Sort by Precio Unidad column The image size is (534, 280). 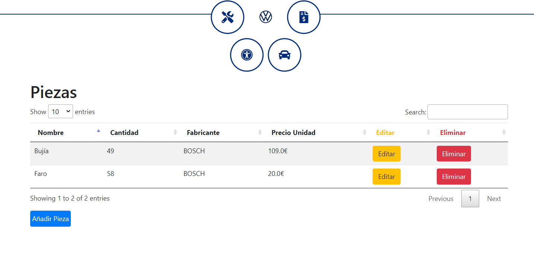click(x=293, y=133)
